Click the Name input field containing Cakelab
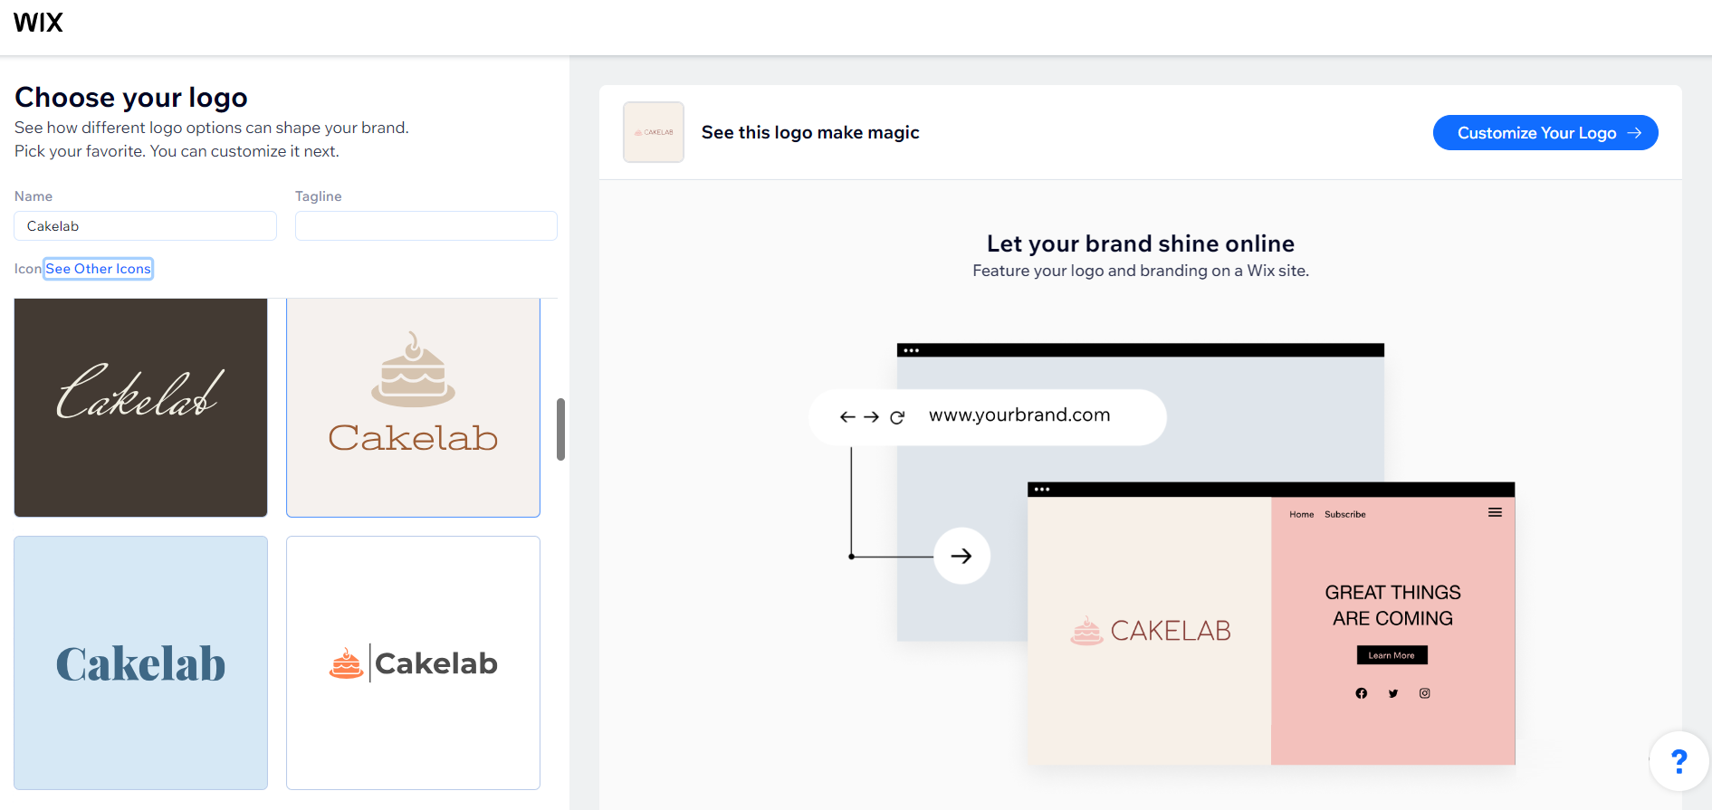The image size is (1712, 810). tap(145, 226)
